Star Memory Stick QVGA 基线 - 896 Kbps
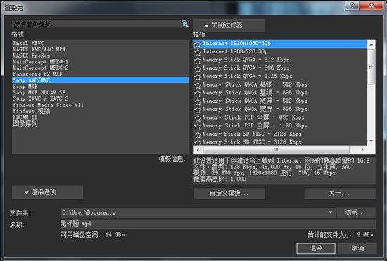387x261 pixels. (198, 94)
